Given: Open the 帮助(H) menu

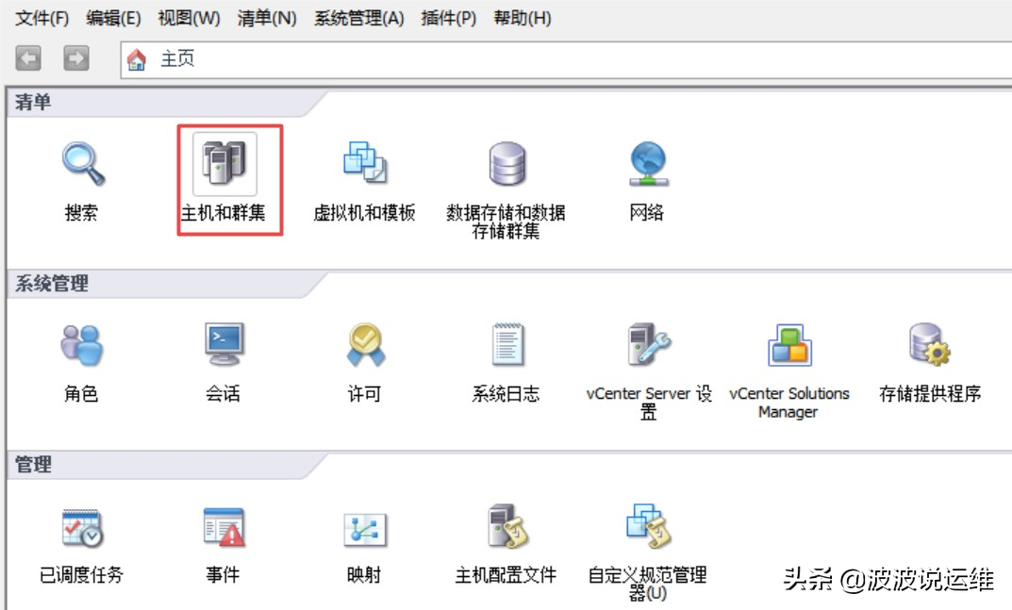Looking at the screenshot, I should (x=523, y=18).
